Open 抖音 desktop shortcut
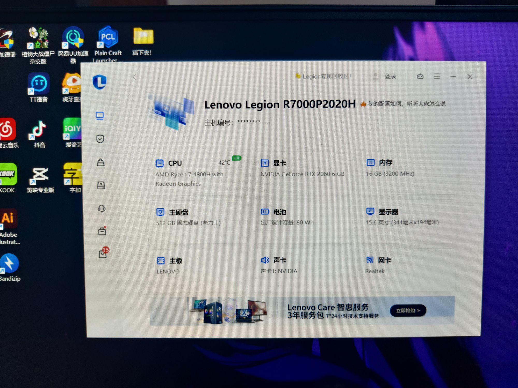Viewport: 518px width, 388px height. 39,134
